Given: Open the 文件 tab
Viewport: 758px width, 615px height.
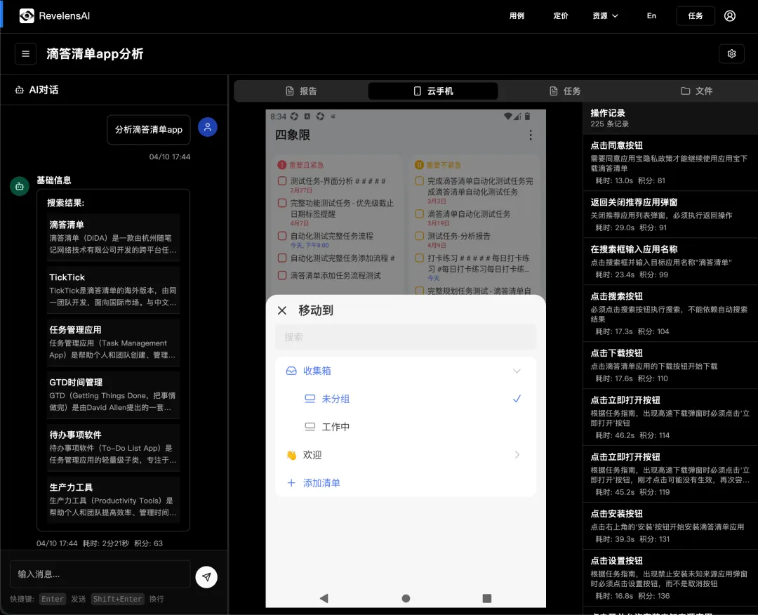Looking at the screenshot, I should pyautogui.click(x=697, y=91).
